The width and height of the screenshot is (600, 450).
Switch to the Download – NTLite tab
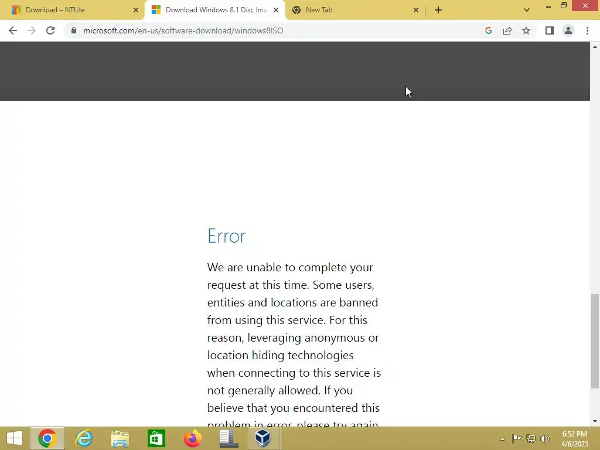click(x=73, y=10)
